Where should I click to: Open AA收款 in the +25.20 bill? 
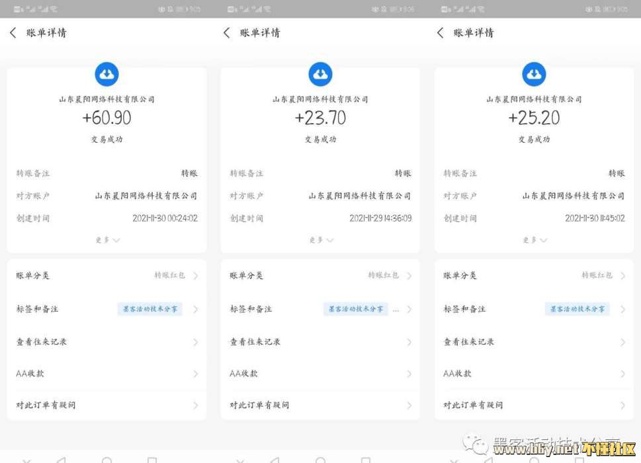click(x=534, y=374)
